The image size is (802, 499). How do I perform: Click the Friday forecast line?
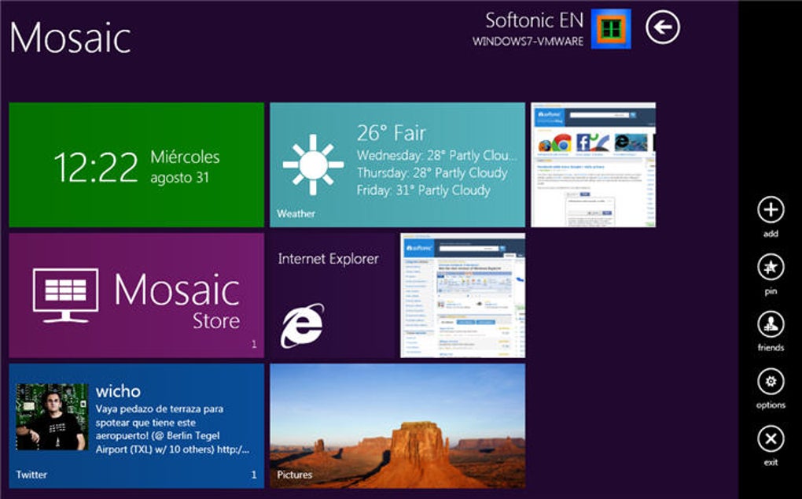pyautogui.click(x=424, y=190)
